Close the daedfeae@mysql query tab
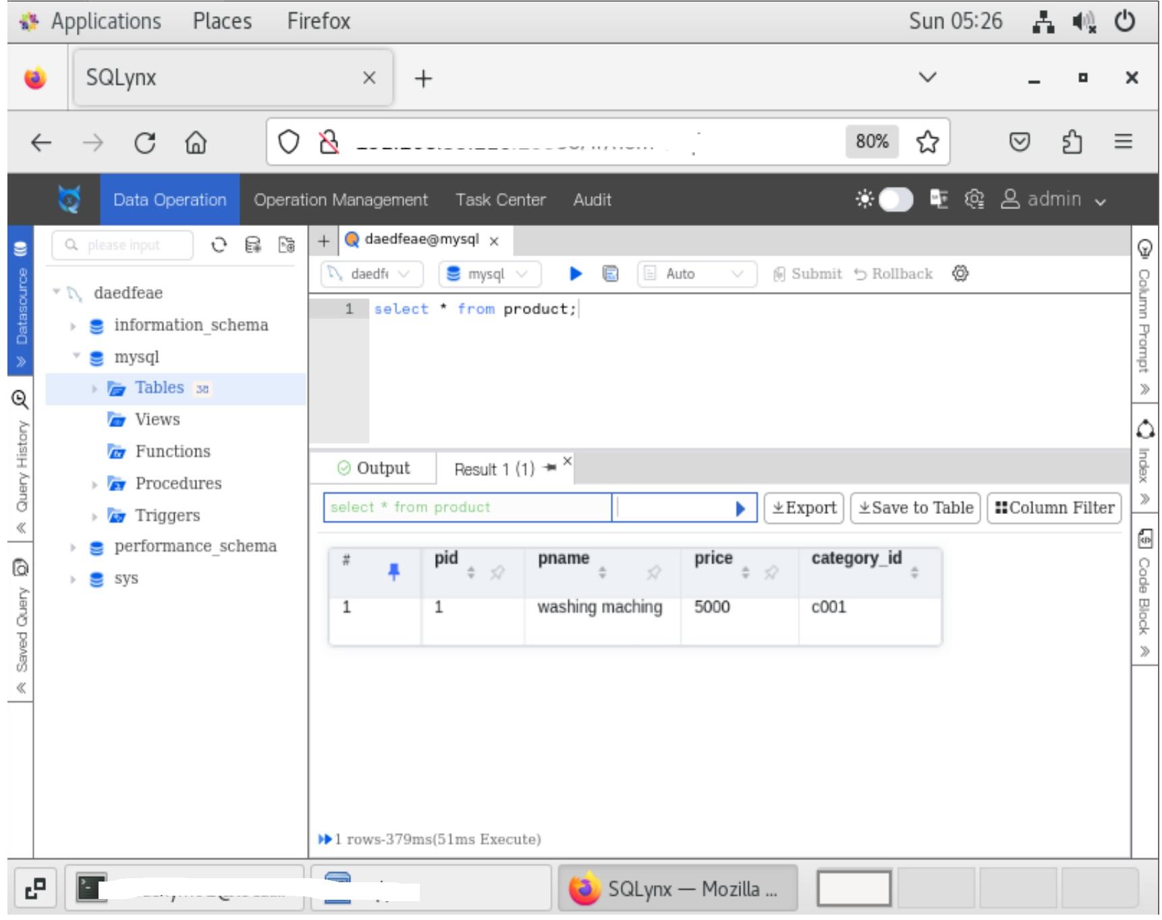 494,241
